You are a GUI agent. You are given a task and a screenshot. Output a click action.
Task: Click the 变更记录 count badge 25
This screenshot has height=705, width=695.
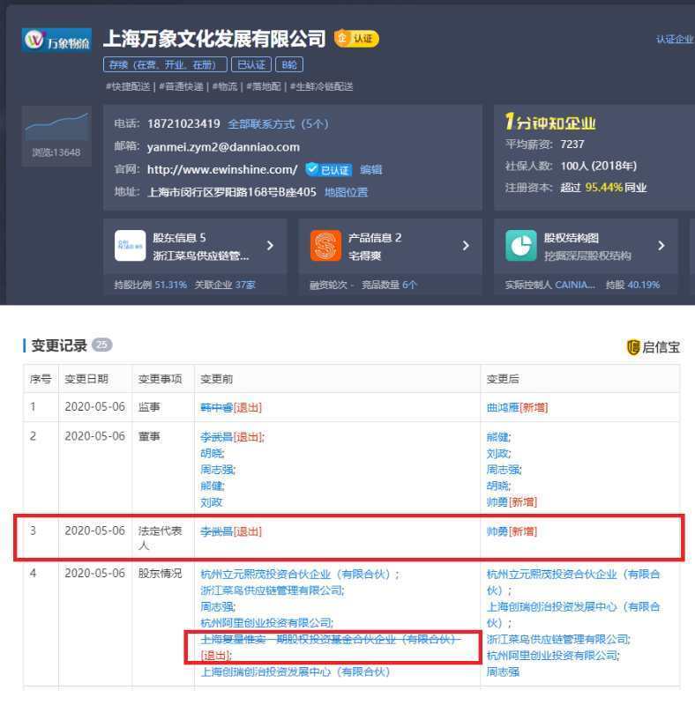pos(102,345)
